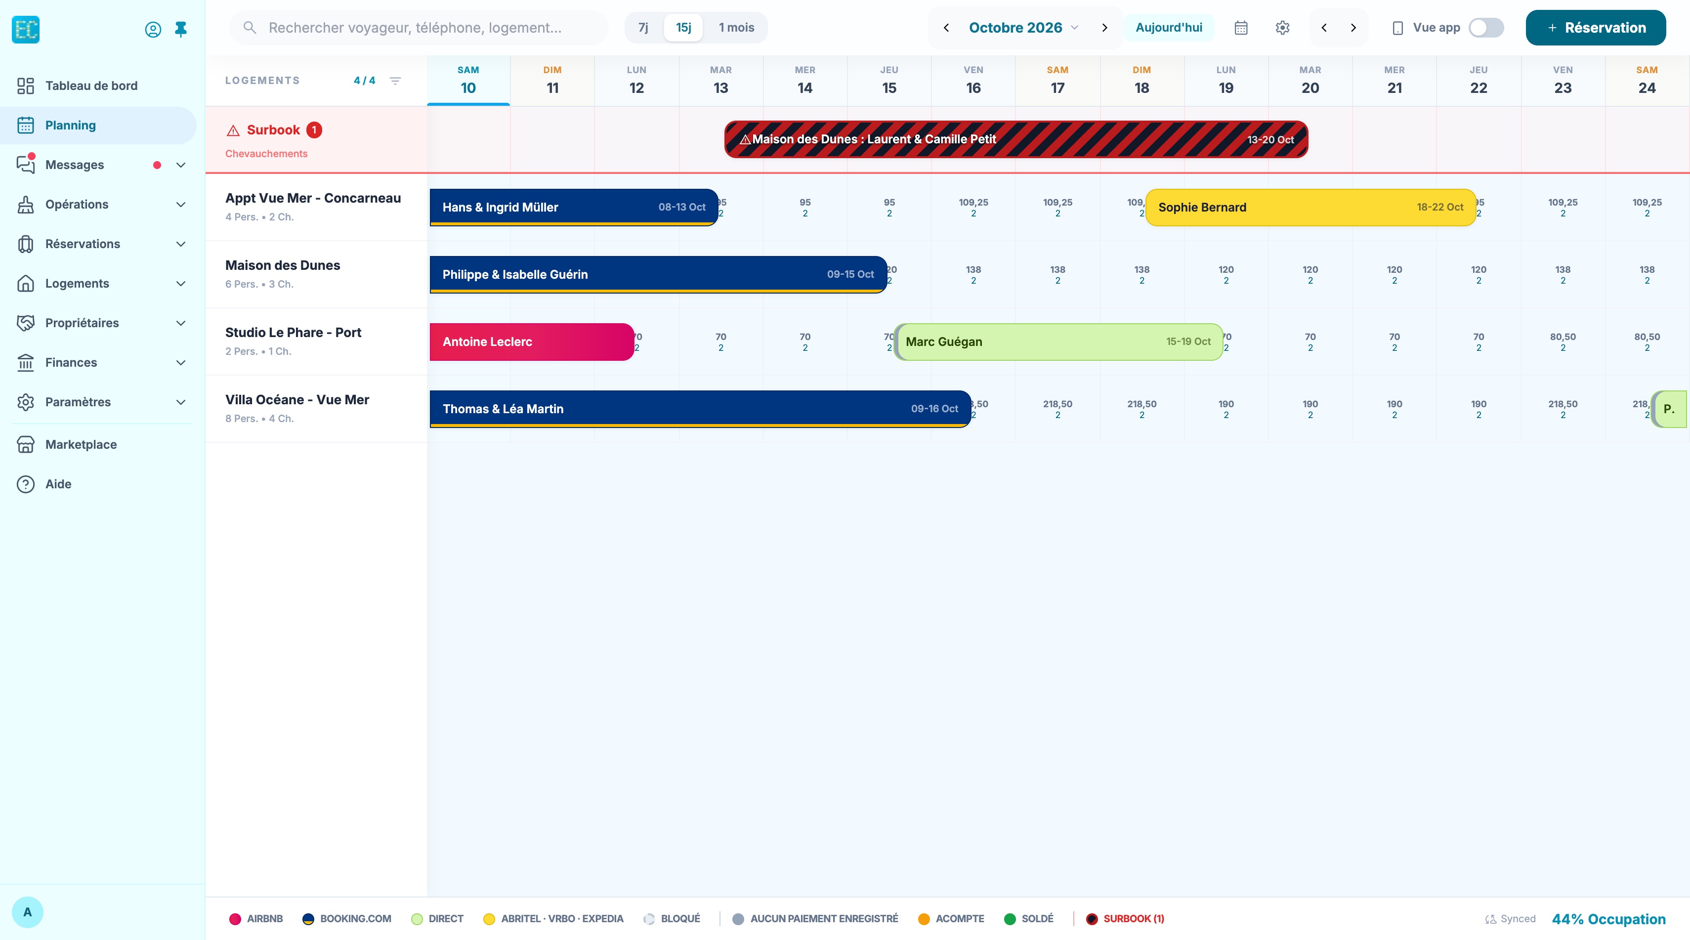Screen dimensions: 1690x940
Task: Click the user profile icon in sidebar header
Action: pos(153,30)
